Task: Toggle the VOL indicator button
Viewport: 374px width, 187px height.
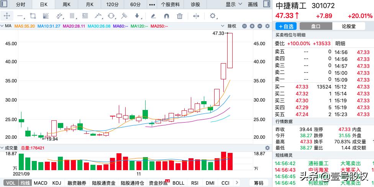Action: coord(10,183)
